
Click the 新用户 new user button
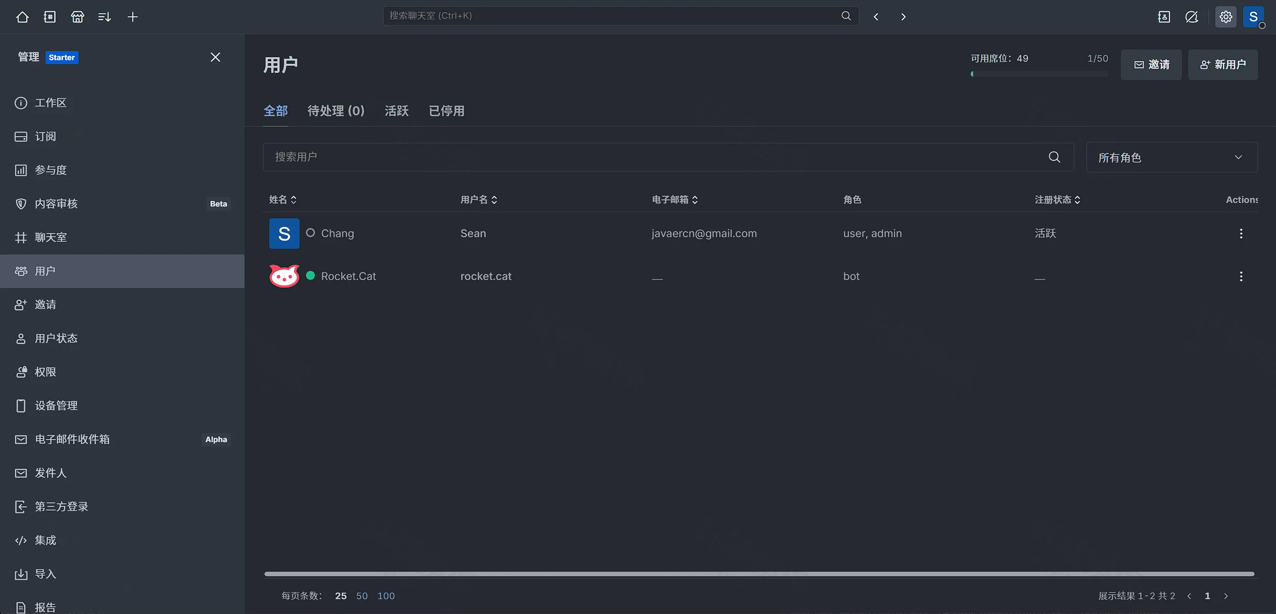(x=1223, y=65)
